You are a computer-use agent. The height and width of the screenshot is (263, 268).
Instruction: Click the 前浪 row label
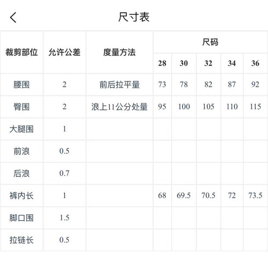pyautogui.click(x=21, y=151)
